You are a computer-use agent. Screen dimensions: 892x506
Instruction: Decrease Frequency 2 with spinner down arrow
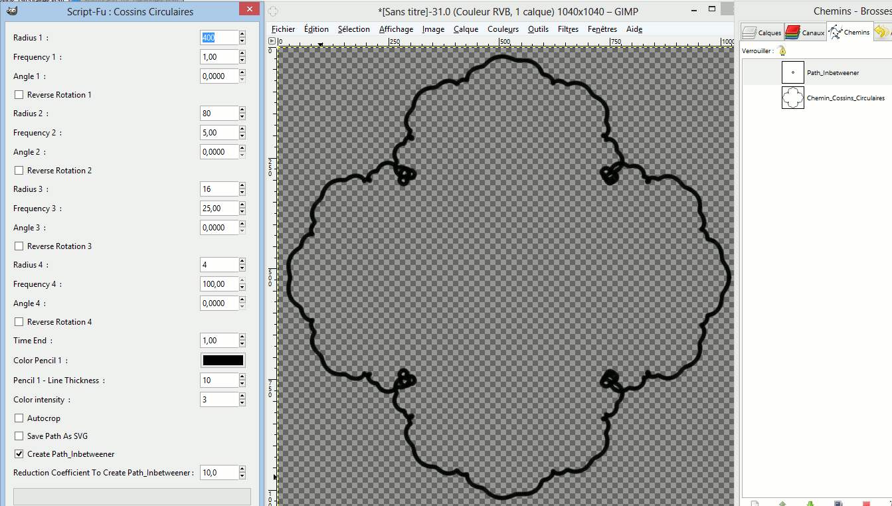click(242, 137)
